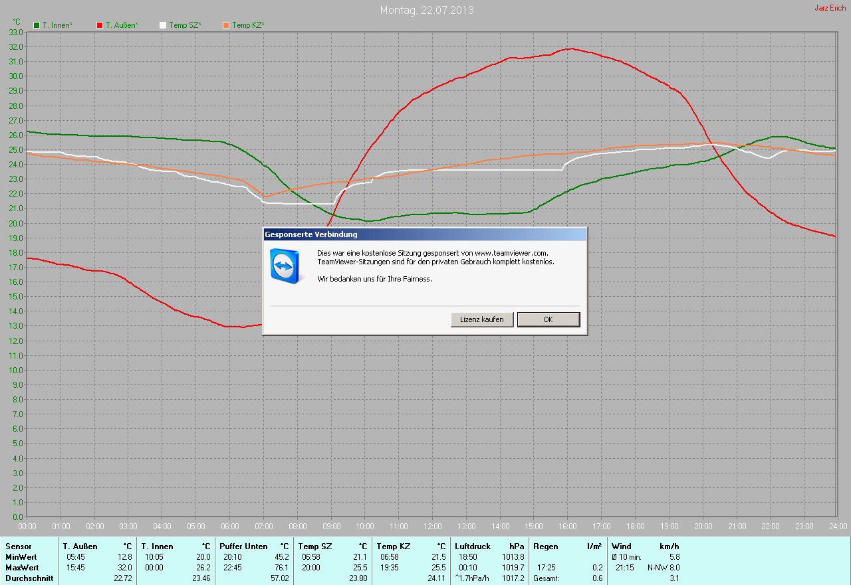Click the Regen column header

tap(546, 546)
